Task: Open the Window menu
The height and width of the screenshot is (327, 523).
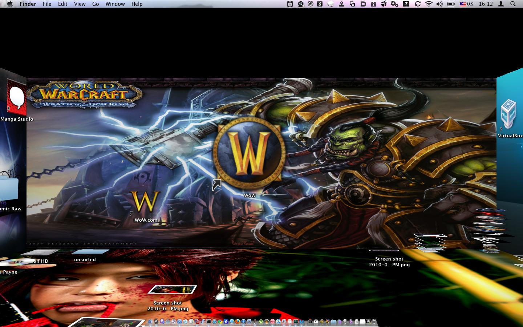Action: coord(115,4)
